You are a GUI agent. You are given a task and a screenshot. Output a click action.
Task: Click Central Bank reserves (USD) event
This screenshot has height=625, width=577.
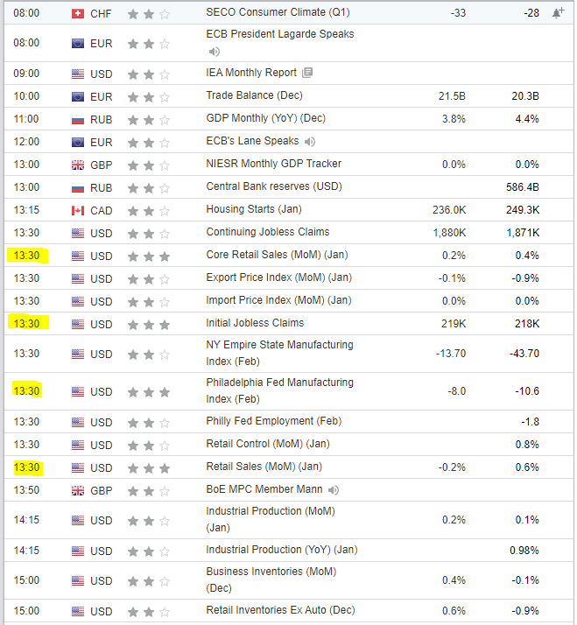tap(273, 186)
